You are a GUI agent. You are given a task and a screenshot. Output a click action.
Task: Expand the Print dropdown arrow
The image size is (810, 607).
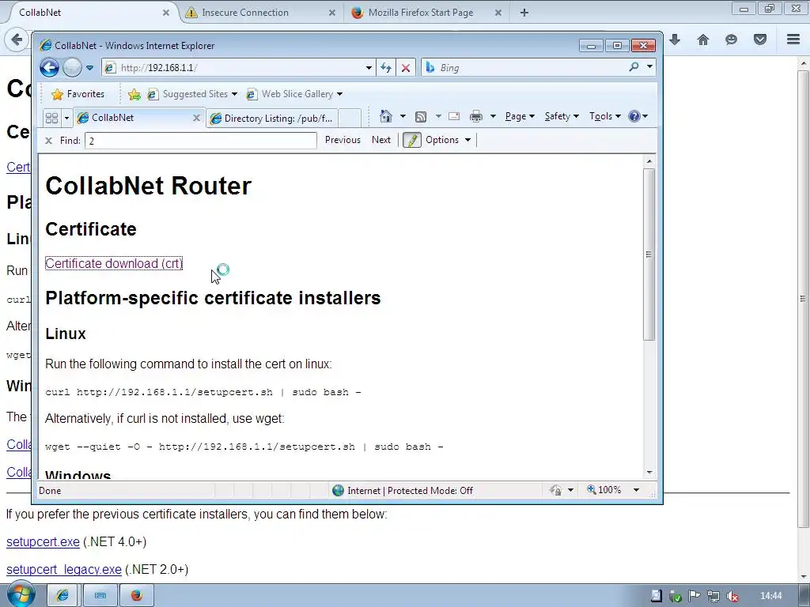[493, 116]
